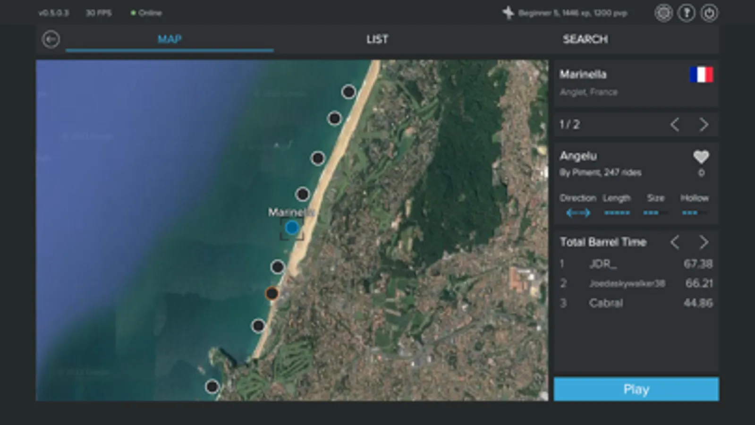Viewport: 755px width, 425px height.
Task: Go back using the circled arrow button
Action: tap(51, 39)
